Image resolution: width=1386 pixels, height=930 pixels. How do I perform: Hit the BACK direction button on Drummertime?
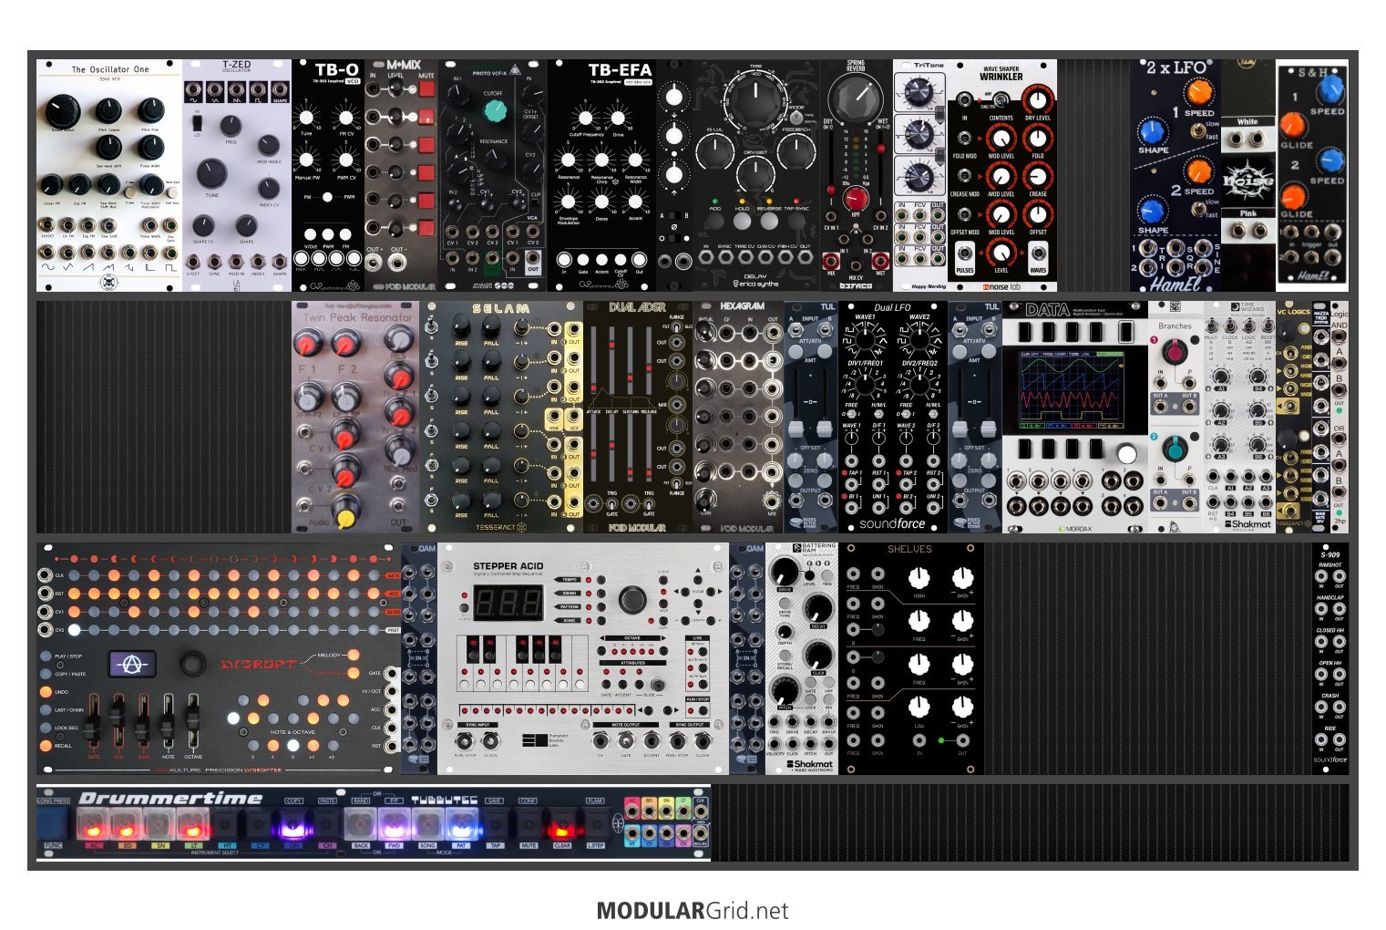tap(361, 825)
